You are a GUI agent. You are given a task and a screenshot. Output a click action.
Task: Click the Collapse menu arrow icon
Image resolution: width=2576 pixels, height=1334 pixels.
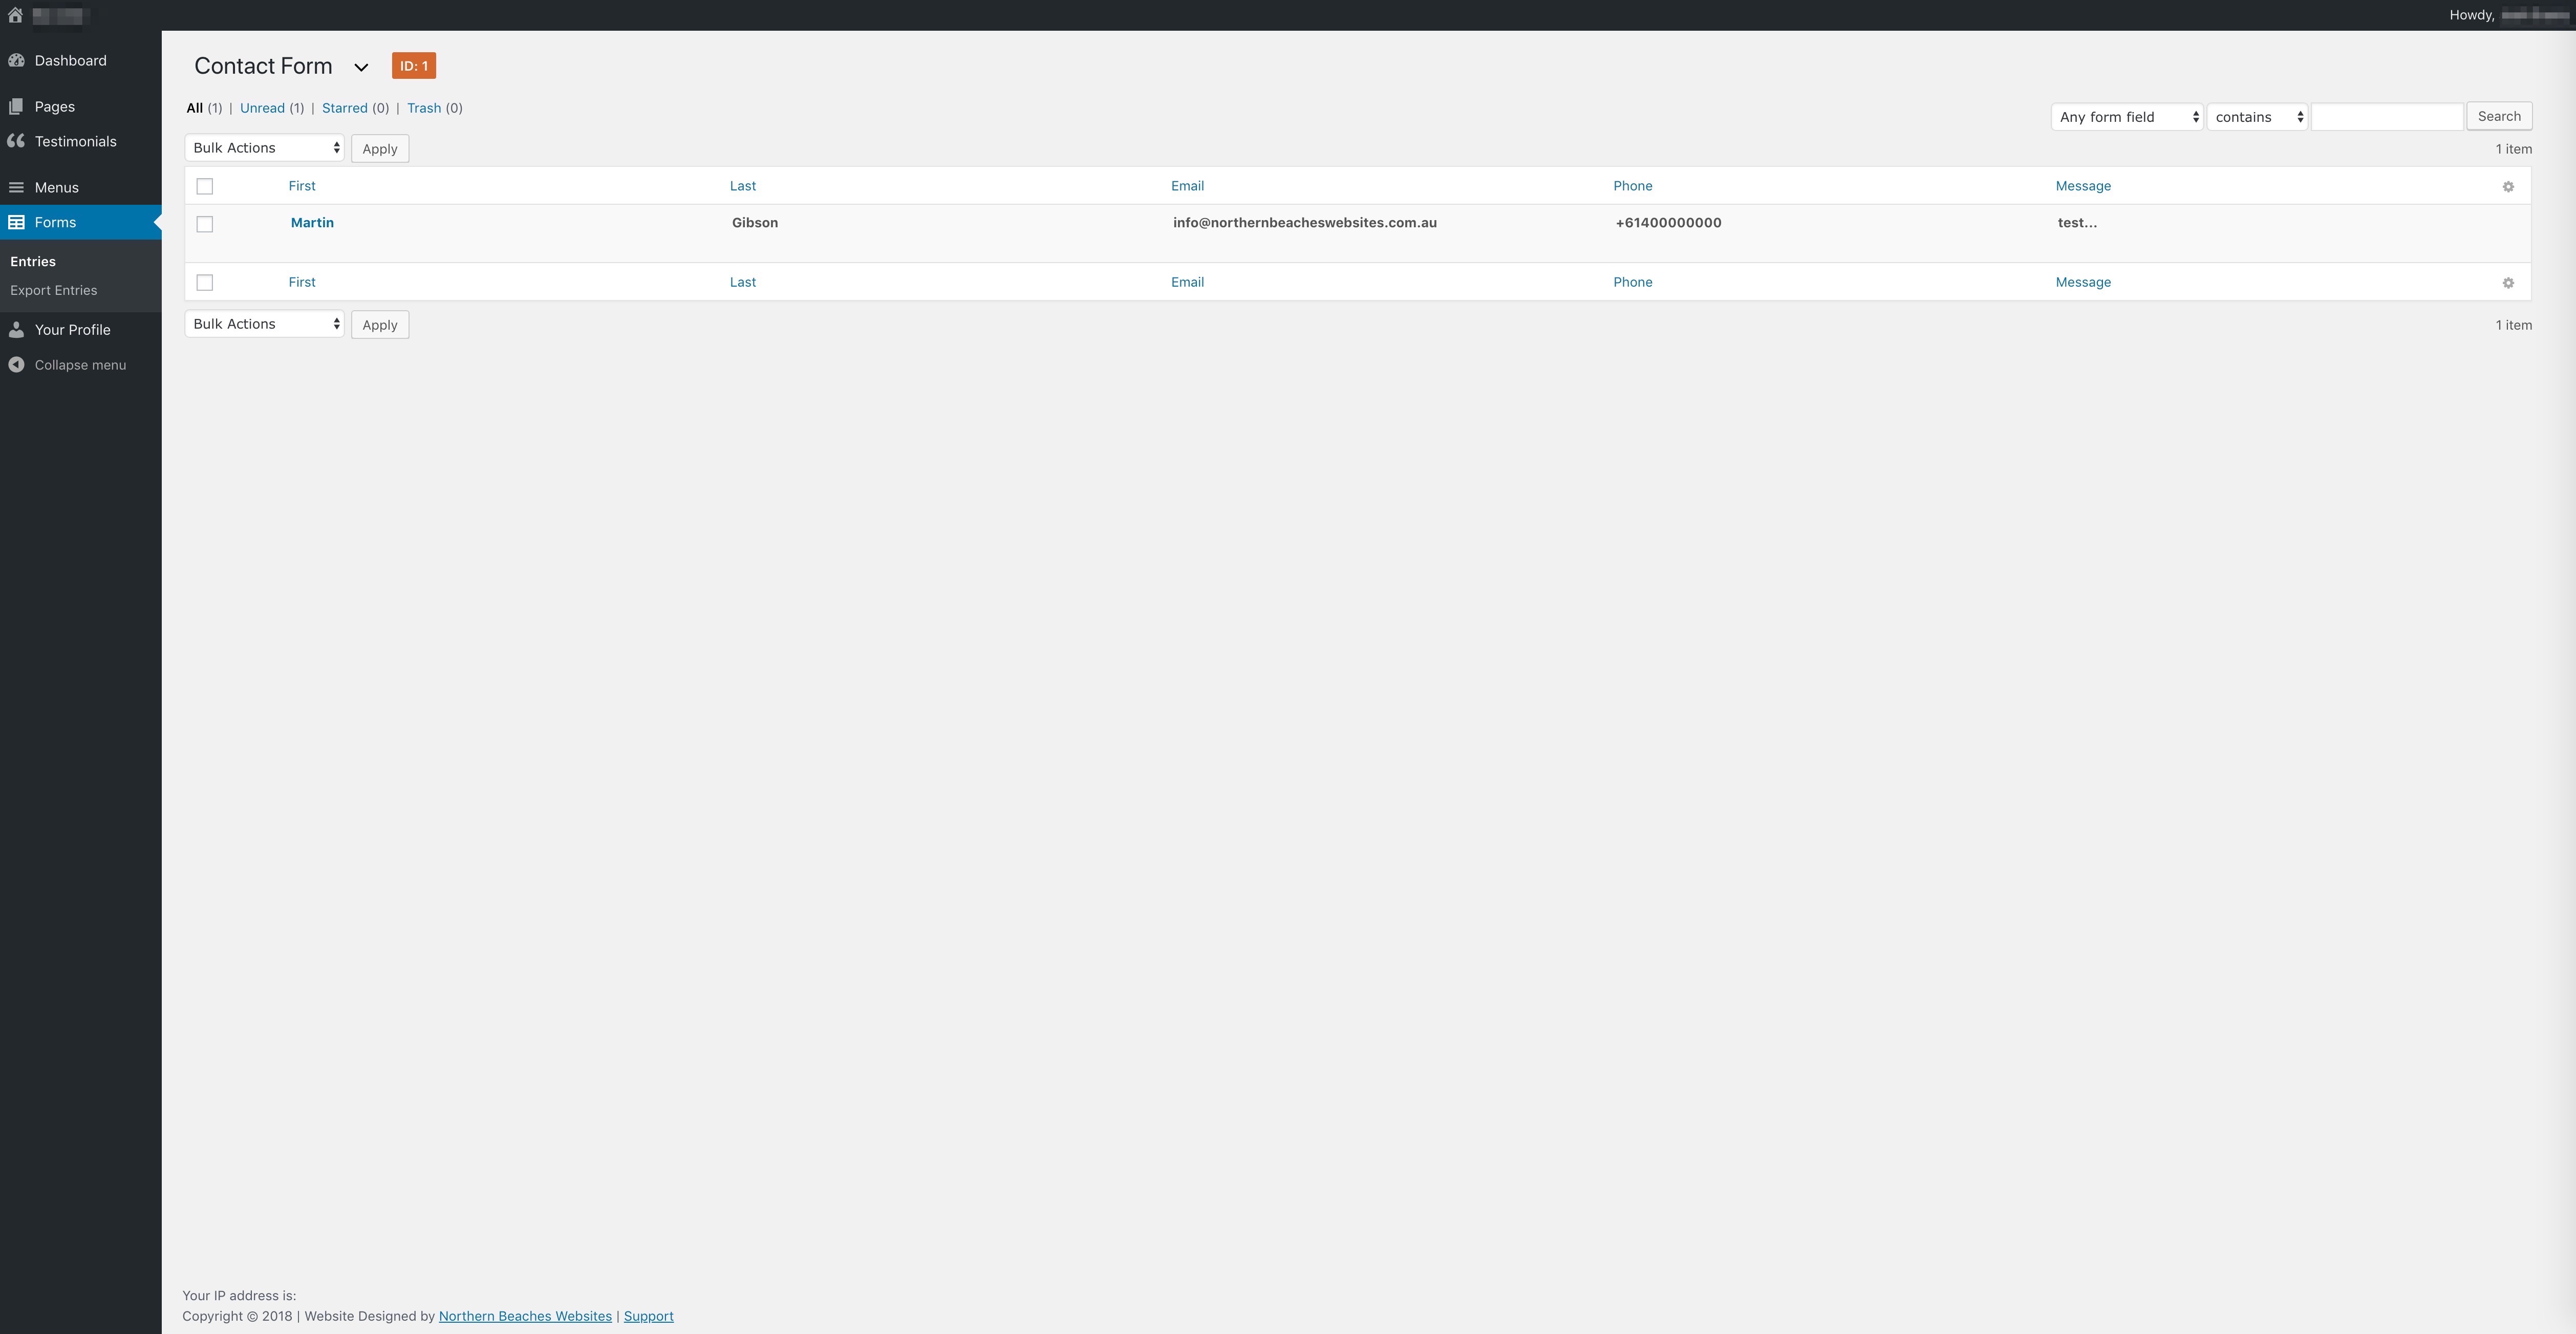(x=16, y=365)
